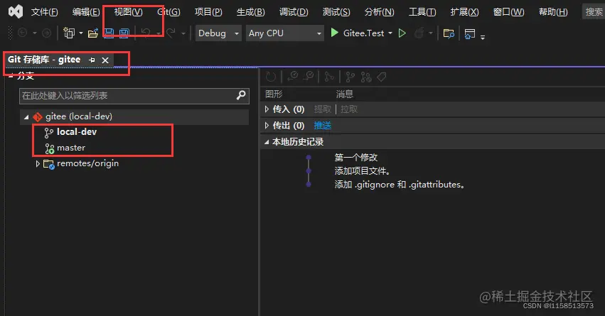Image resolution: width=605 pixels, height=316 pixels.
Task: Open the 文件(F) menu
Action: click(44, 12)
